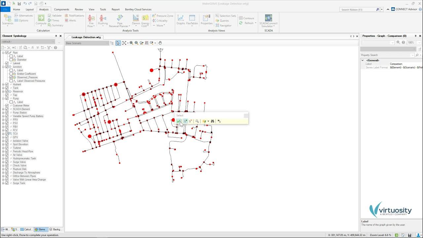Open the Report ribbon tab
The image size is (423, 238).
(116, 9)
